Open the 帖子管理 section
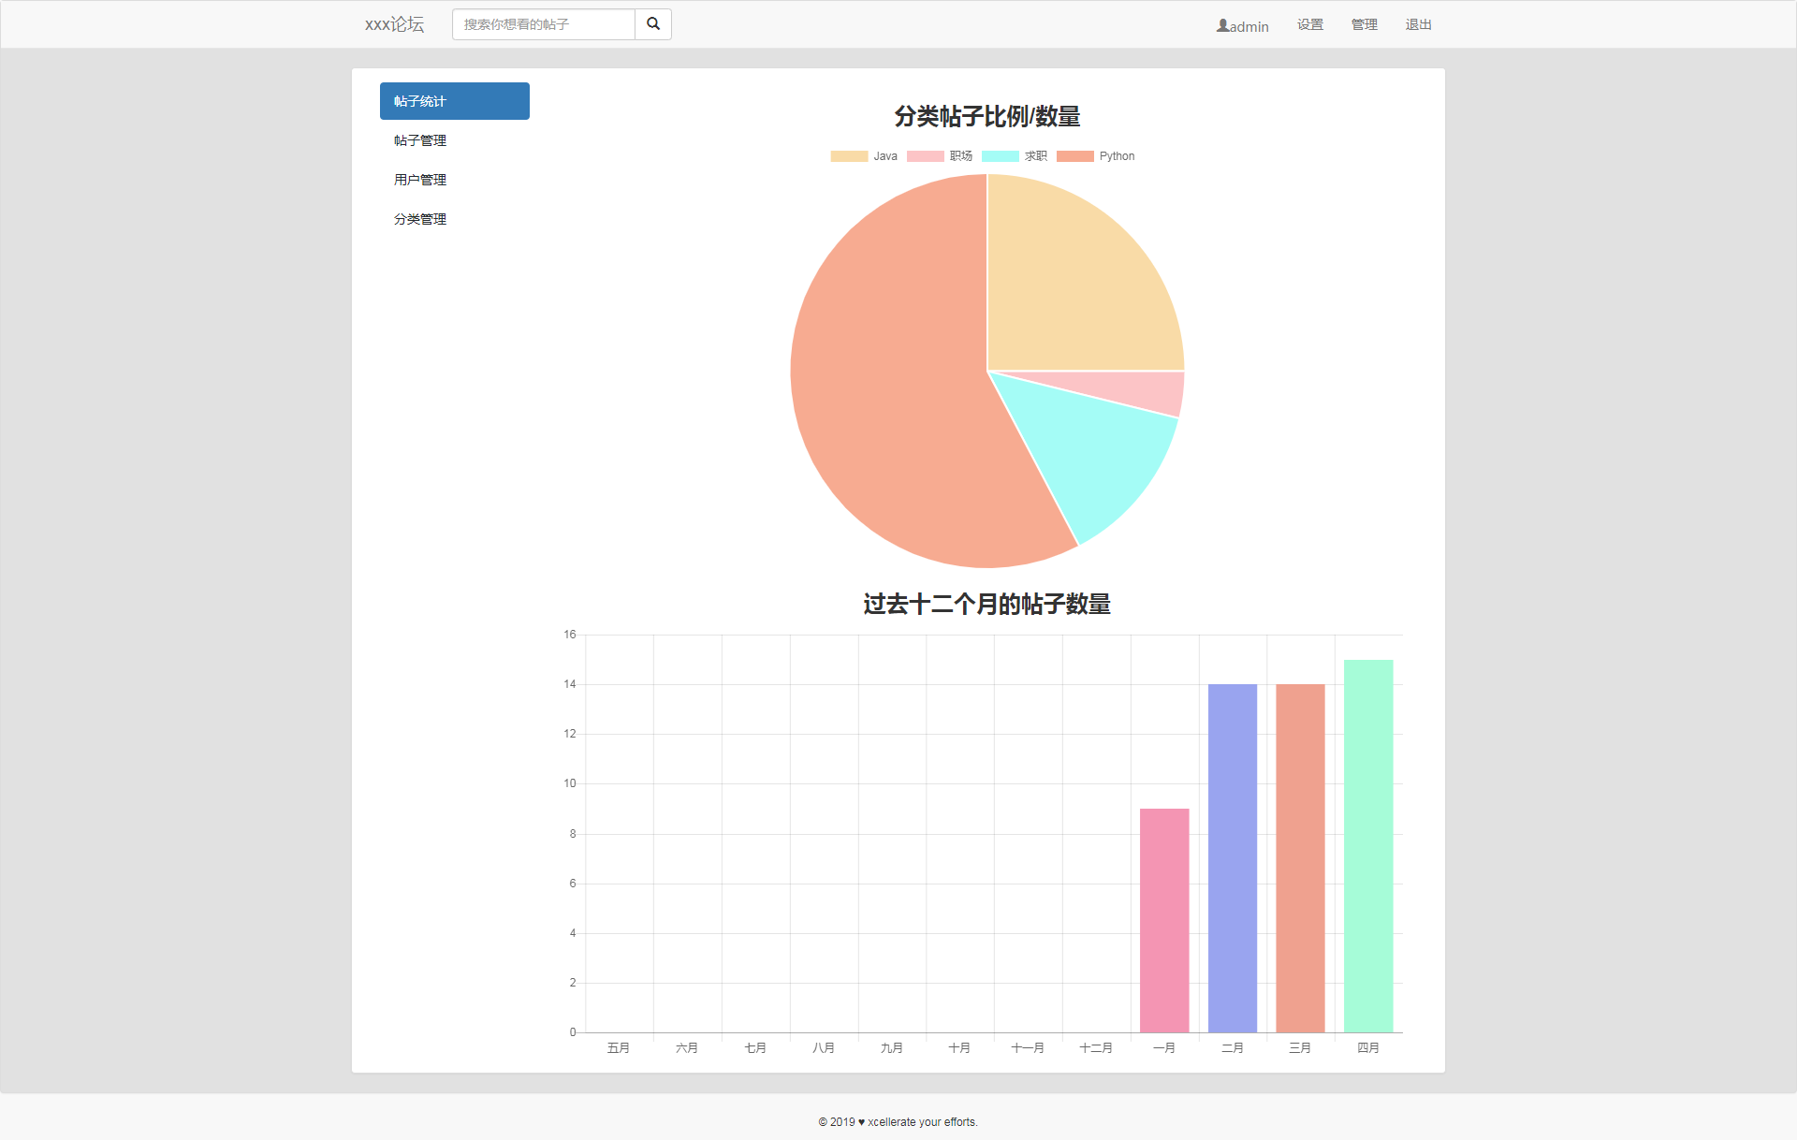Viewport: 1797px width, 1140px height. 419,140
